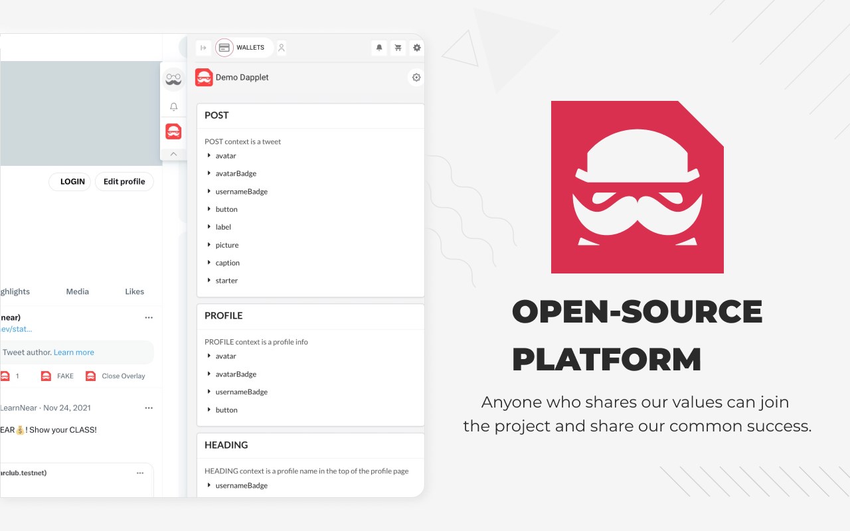The height and width of the screenshot is (531, 850).
Task: Select the bell side tab icon
Action: tap(173, 107)
